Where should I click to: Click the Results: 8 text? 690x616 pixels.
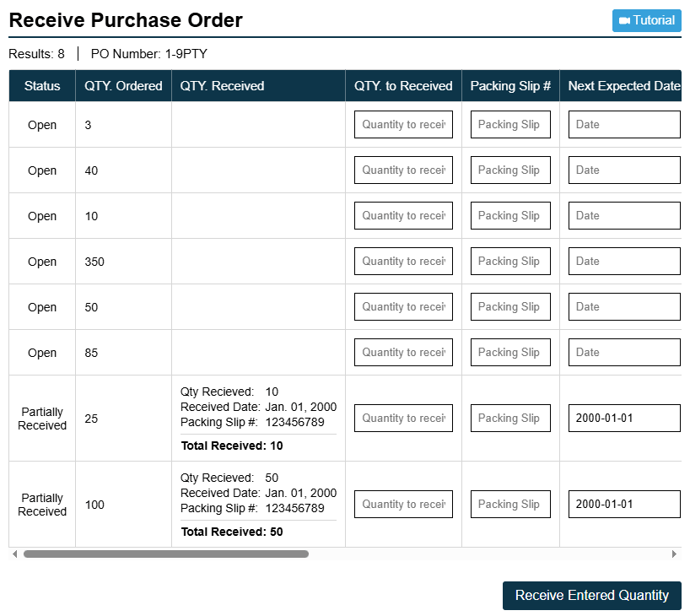click(36, 54)
